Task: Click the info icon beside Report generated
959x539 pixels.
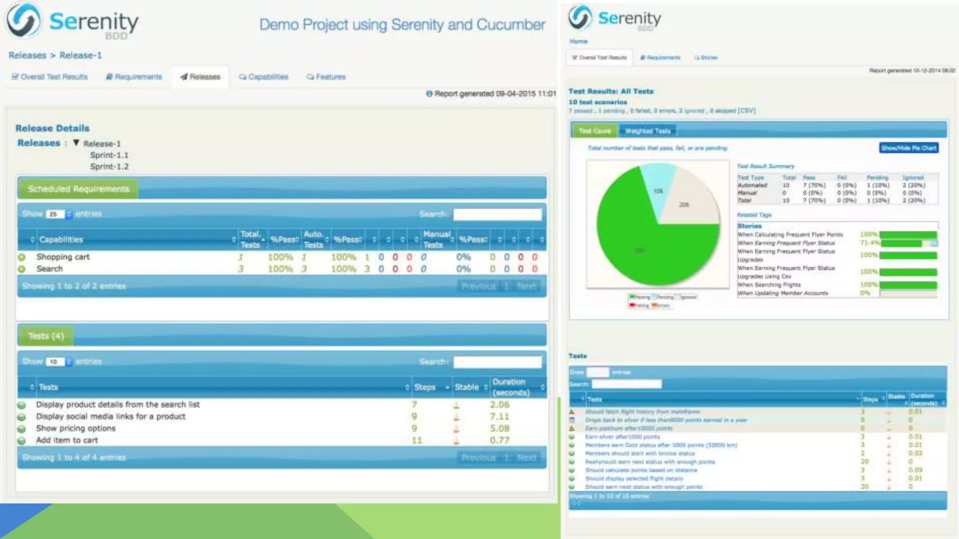Action: point(429,94)
